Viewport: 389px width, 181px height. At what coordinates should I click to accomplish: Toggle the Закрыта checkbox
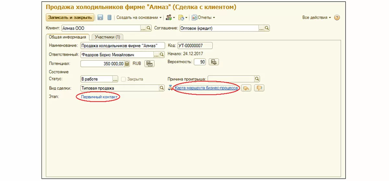click(123, 79)
